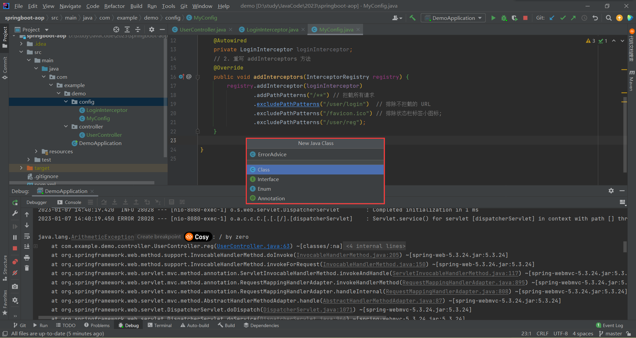Run with coverage shield icon
The width and height of the screenshot is (636, 338).
[514, 18]
